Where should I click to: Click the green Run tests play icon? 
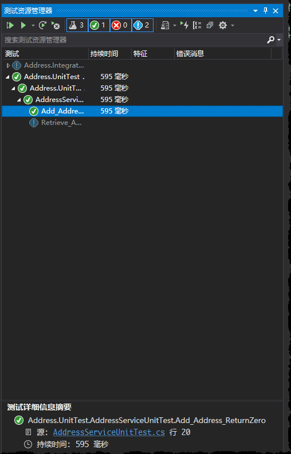[x=23, y=25]
